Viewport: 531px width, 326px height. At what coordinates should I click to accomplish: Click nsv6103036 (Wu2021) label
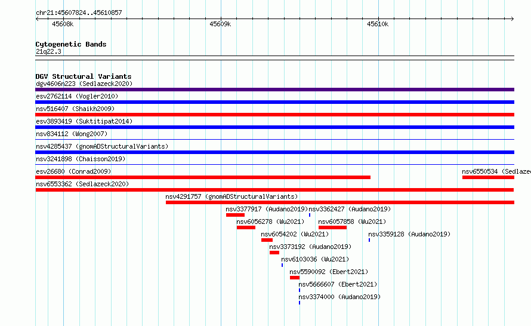(315, 259)
